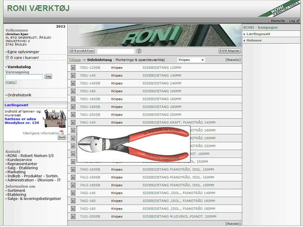
Task: Open Sættene er uden Woodybox nr. 134 link
Action: (x=22, y=121)
